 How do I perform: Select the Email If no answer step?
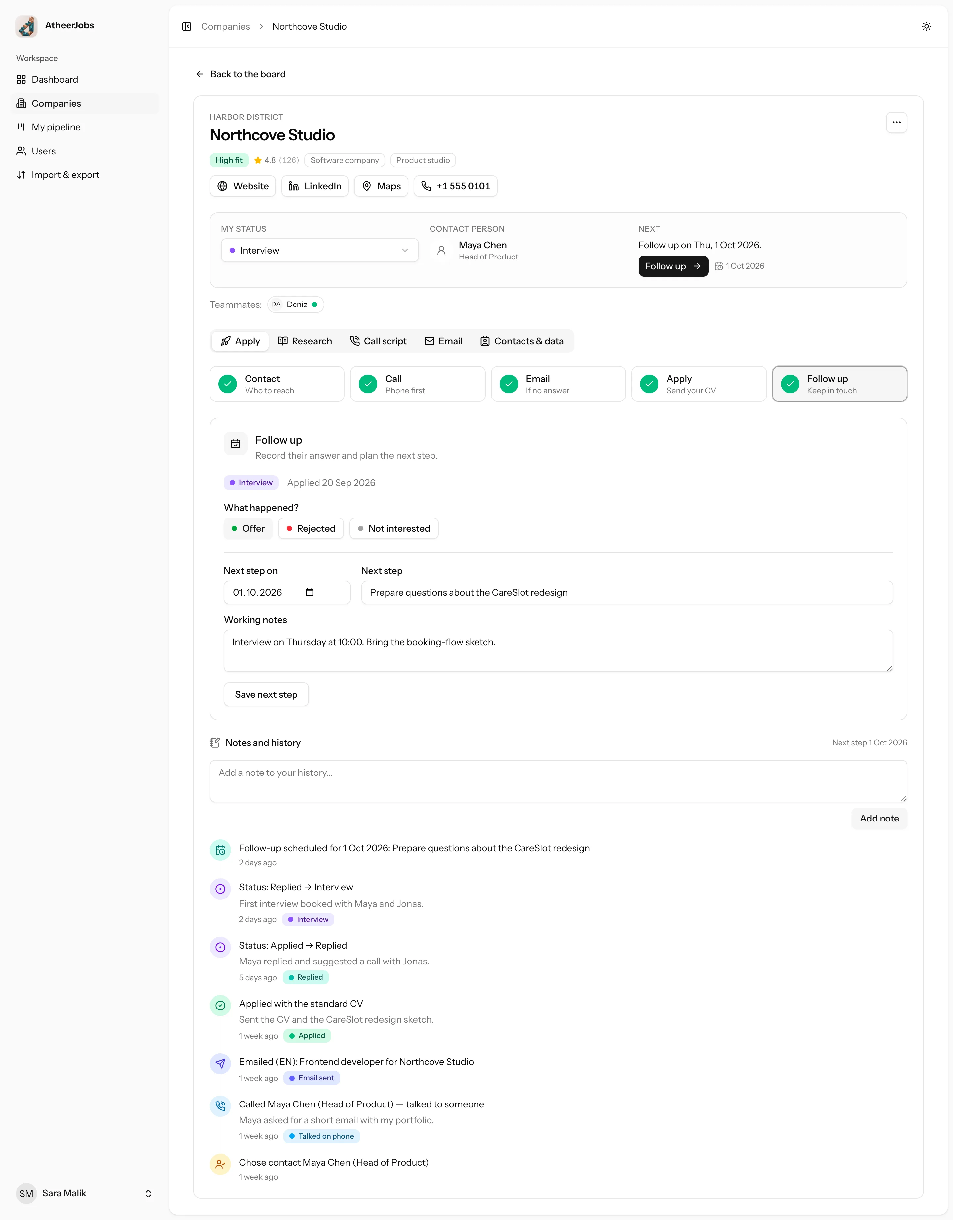[558, 384]
